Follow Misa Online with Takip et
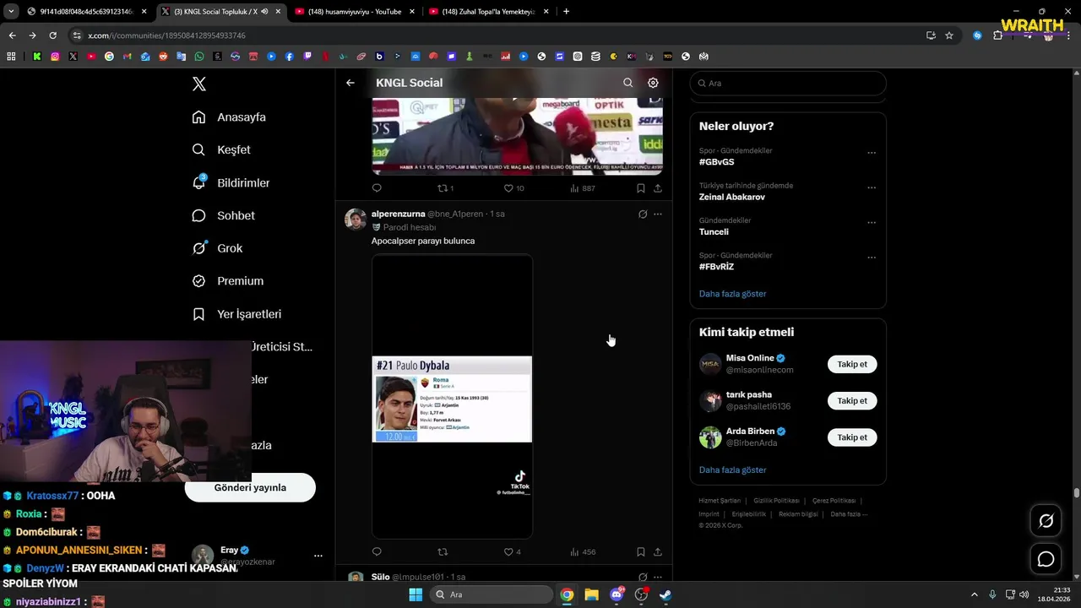 coord(851,364)
